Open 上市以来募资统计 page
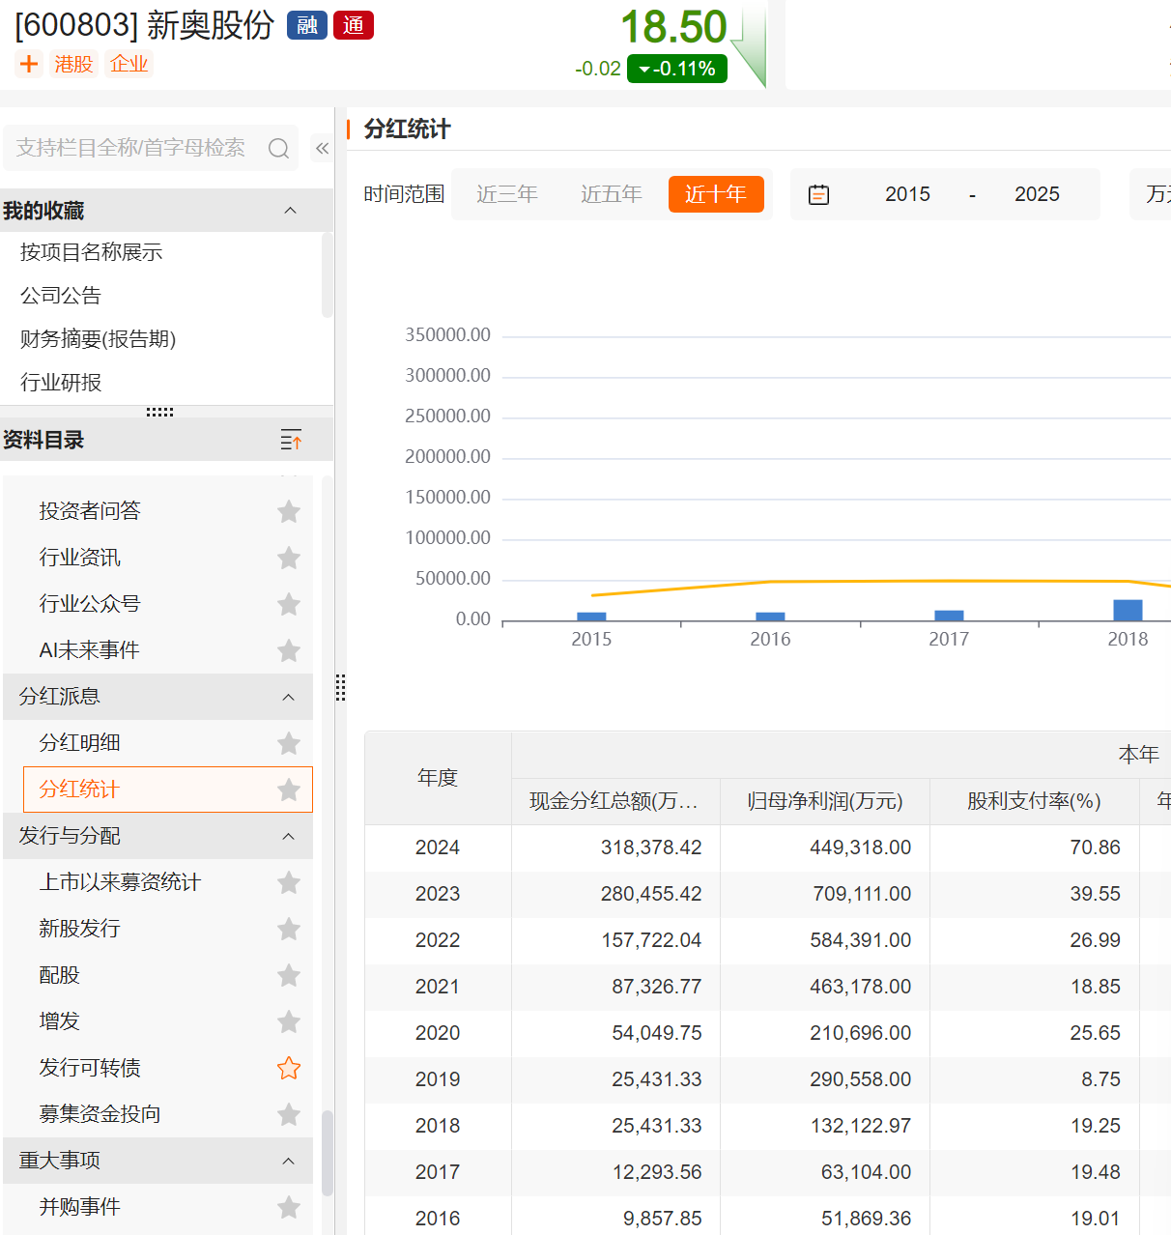The image size is (1171, 1235). point(120,882)
